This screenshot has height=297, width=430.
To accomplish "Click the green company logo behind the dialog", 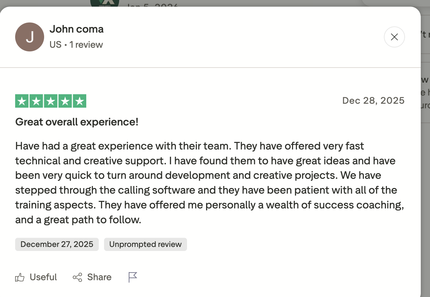I will (x=105, y=3).
